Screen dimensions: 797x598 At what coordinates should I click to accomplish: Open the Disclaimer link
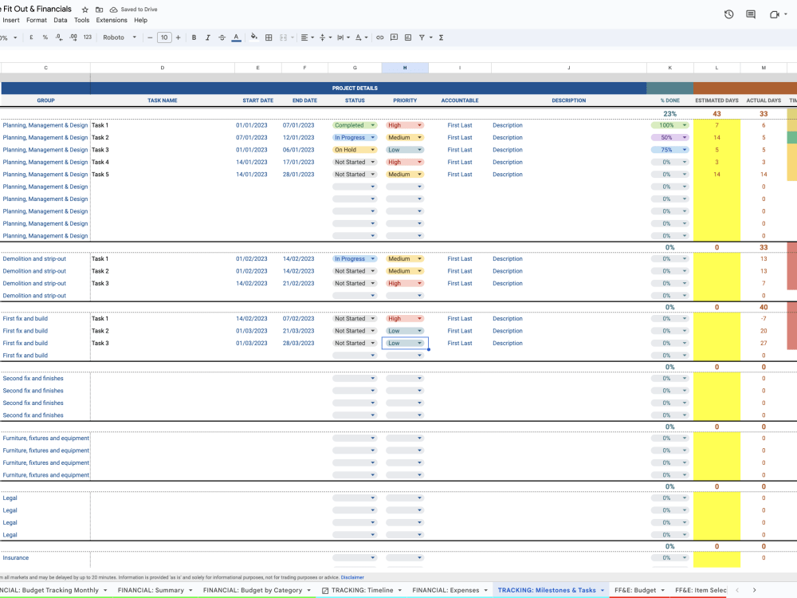coord(351,576)
